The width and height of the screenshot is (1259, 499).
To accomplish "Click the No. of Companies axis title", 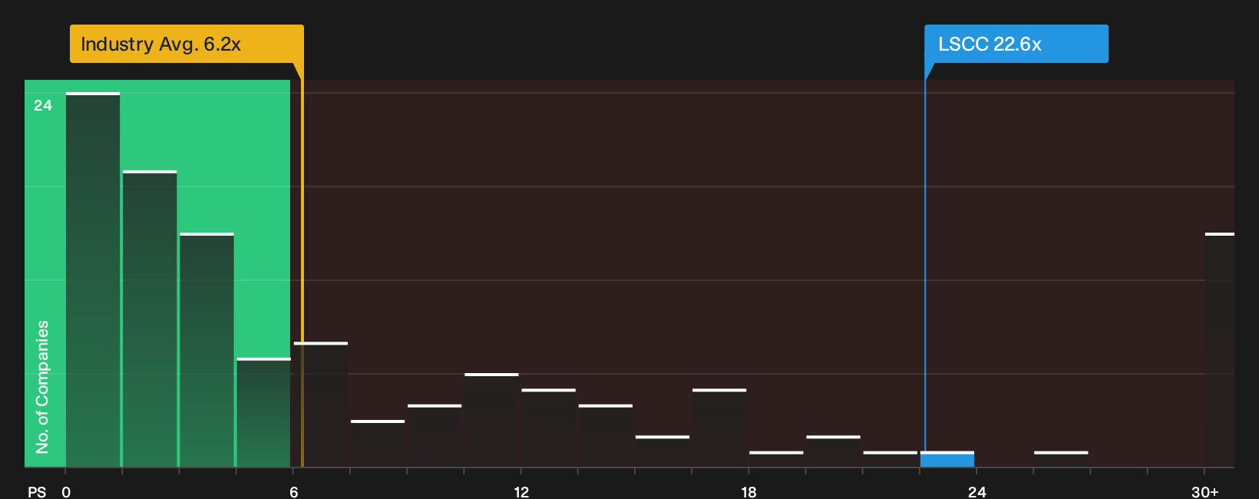I will [x=42, y=387].
